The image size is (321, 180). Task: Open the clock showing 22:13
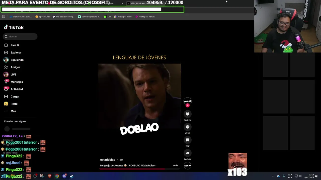309,176
